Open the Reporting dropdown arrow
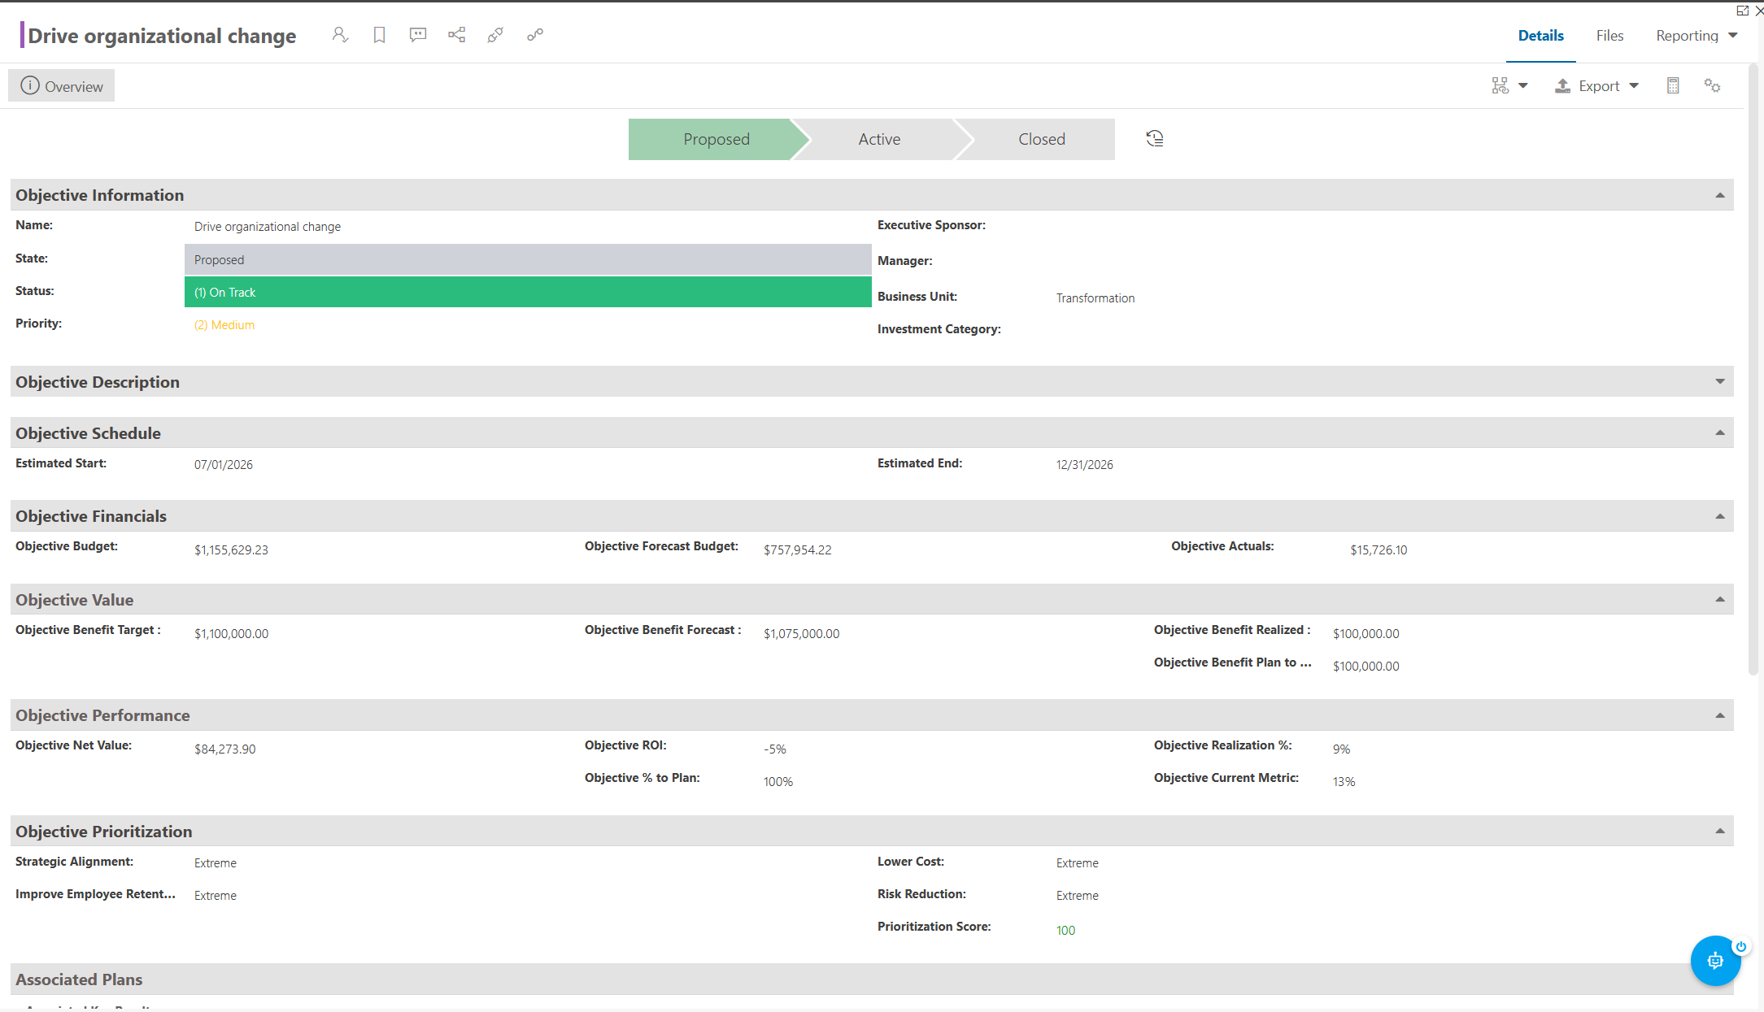This screenshot has width=1764, height=1012. tap(1733, 36)
